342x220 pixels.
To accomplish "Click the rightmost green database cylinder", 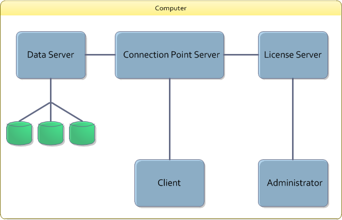I will [82, 133].
